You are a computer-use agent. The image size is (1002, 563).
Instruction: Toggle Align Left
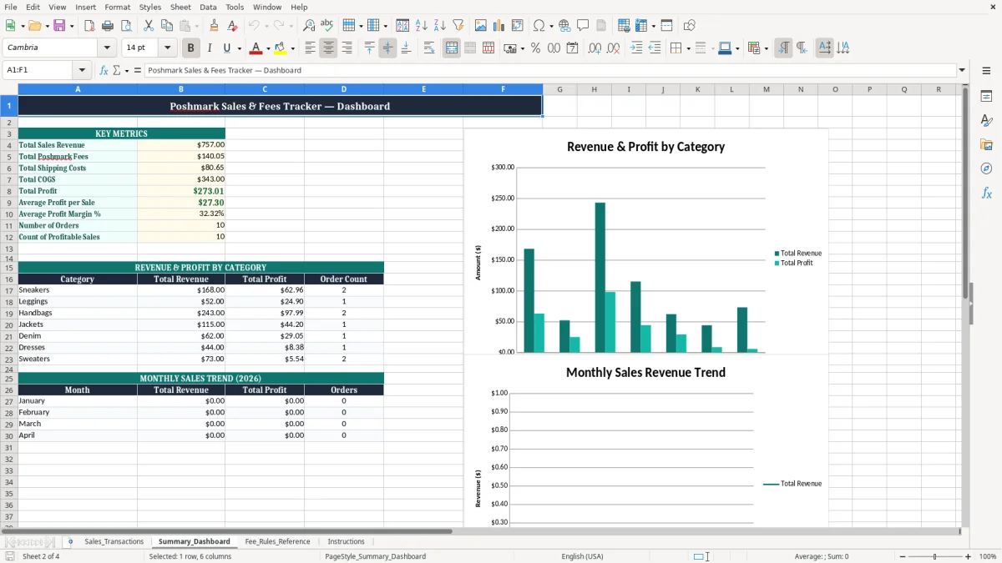310,48
